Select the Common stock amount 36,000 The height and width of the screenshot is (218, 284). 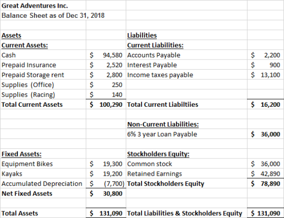click(x=265, y=164)
